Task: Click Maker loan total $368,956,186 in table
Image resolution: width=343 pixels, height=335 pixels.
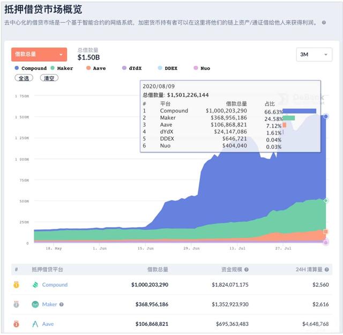Action: coord(152,304)
